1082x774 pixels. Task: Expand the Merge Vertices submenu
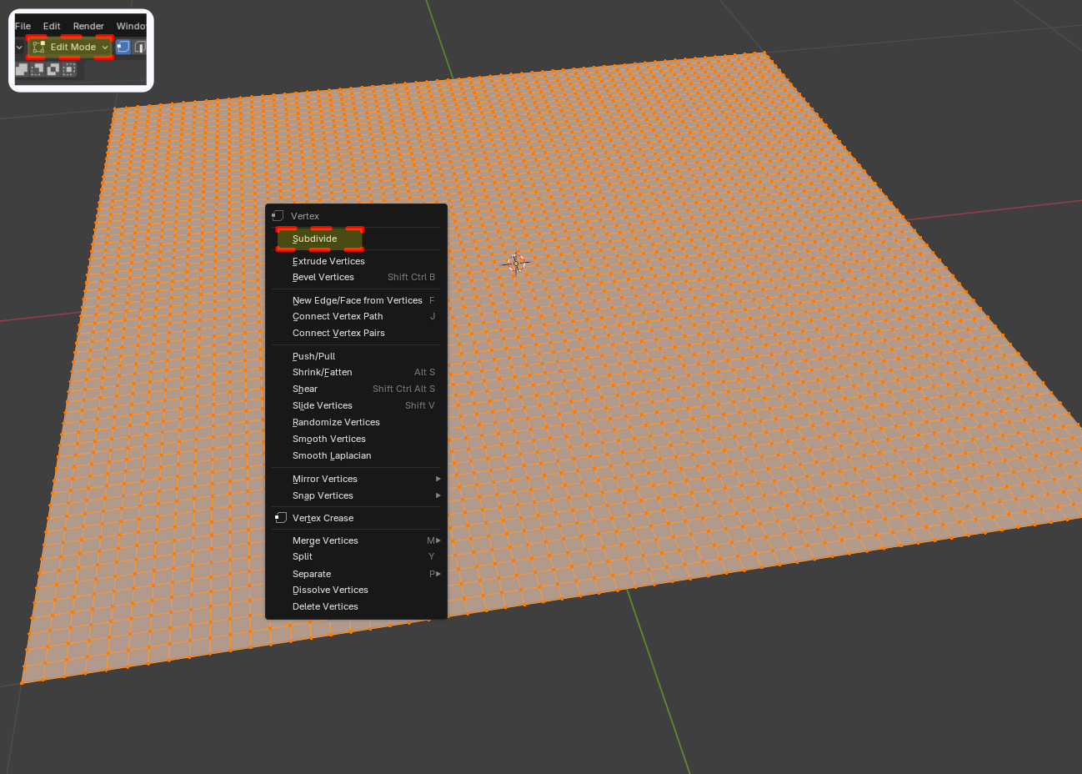click(356, 540)
